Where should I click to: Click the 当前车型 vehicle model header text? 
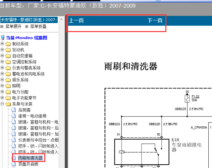point(68,6)
